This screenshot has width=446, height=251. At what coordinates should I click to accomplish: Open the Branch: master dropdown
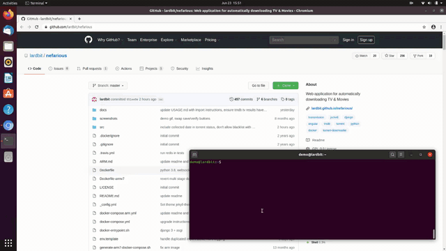(x=108, y=85)
